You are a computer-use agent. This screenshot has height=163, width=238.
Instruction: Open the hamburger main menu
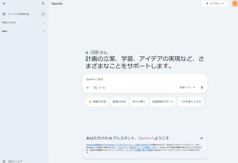point(4,4)
